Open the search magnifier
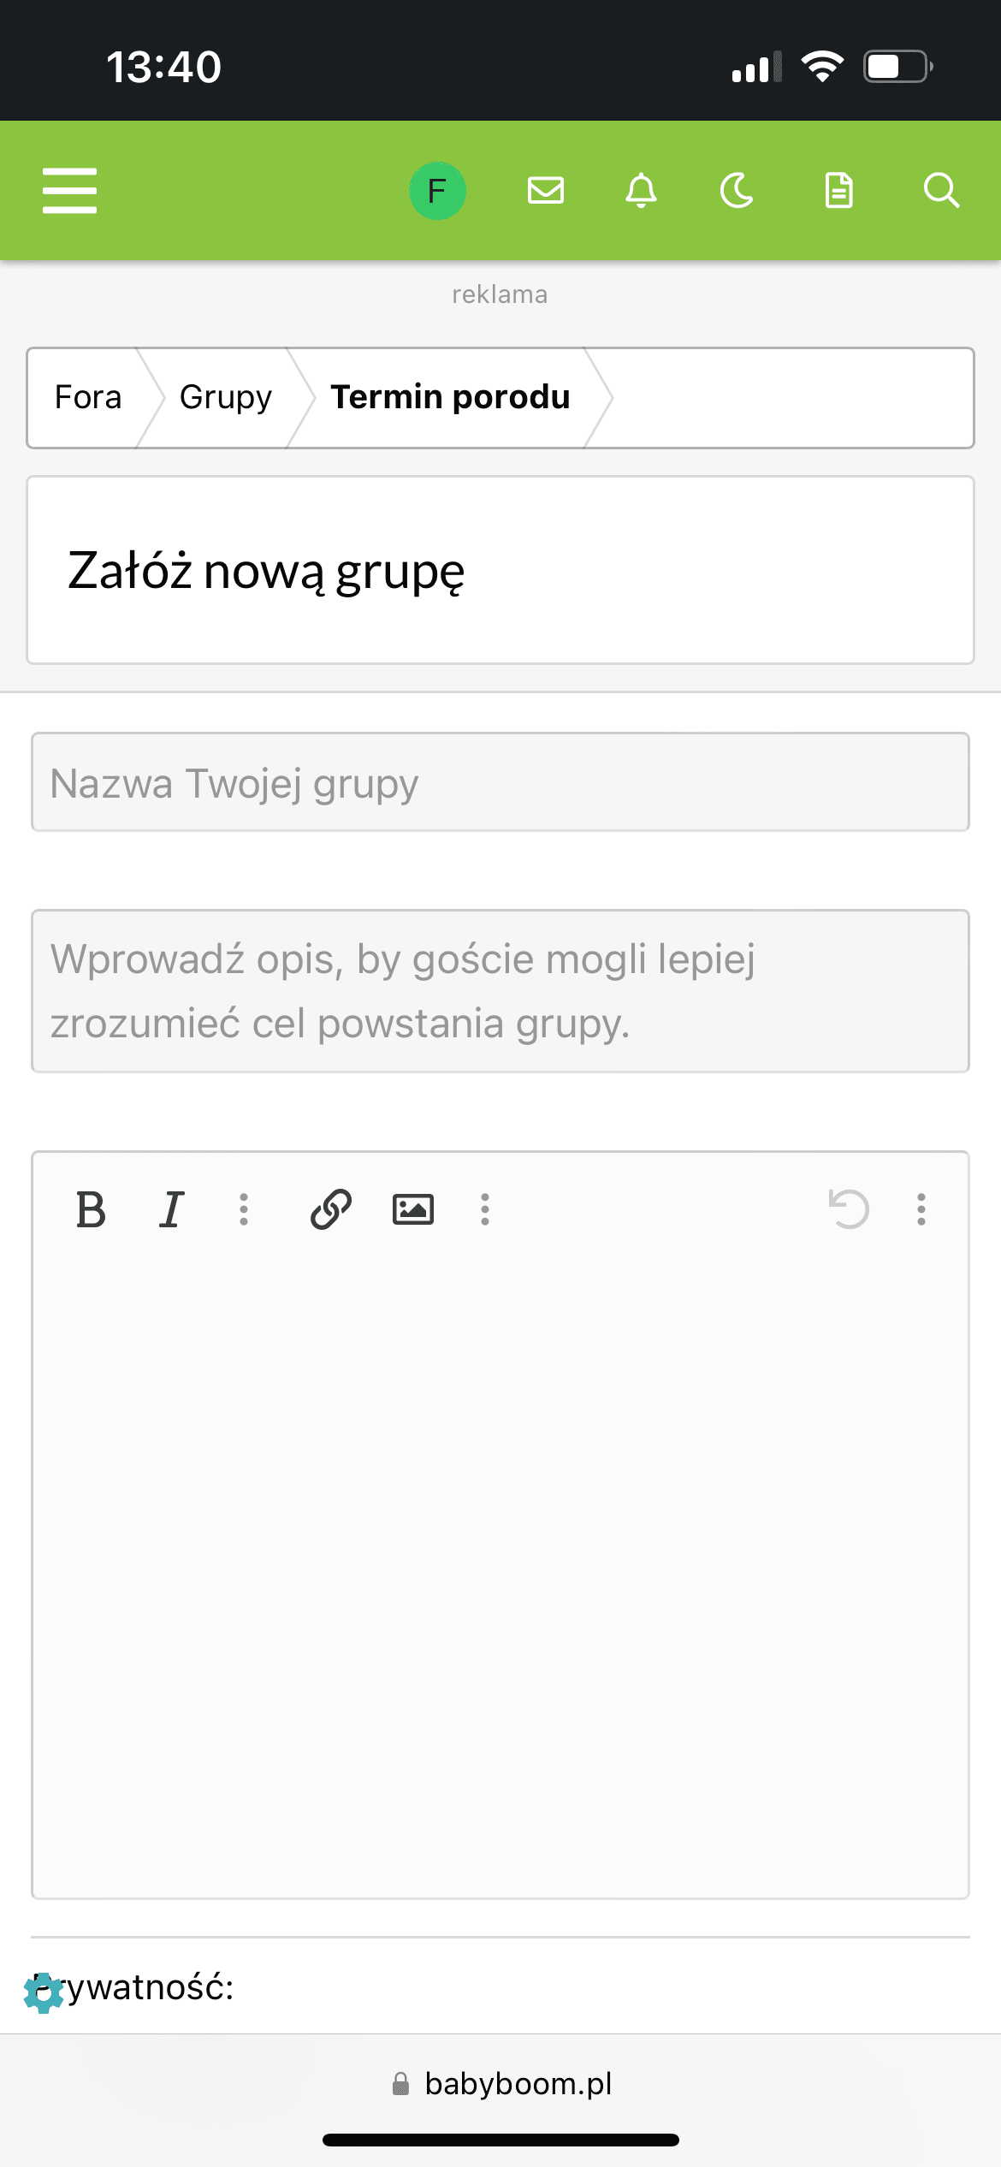Screen dimensions: 1001x2167 point(941,190)
